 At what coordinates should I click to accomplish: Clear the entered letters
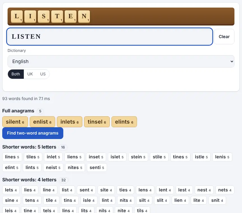pyautogui.click(x=224, y=37)
